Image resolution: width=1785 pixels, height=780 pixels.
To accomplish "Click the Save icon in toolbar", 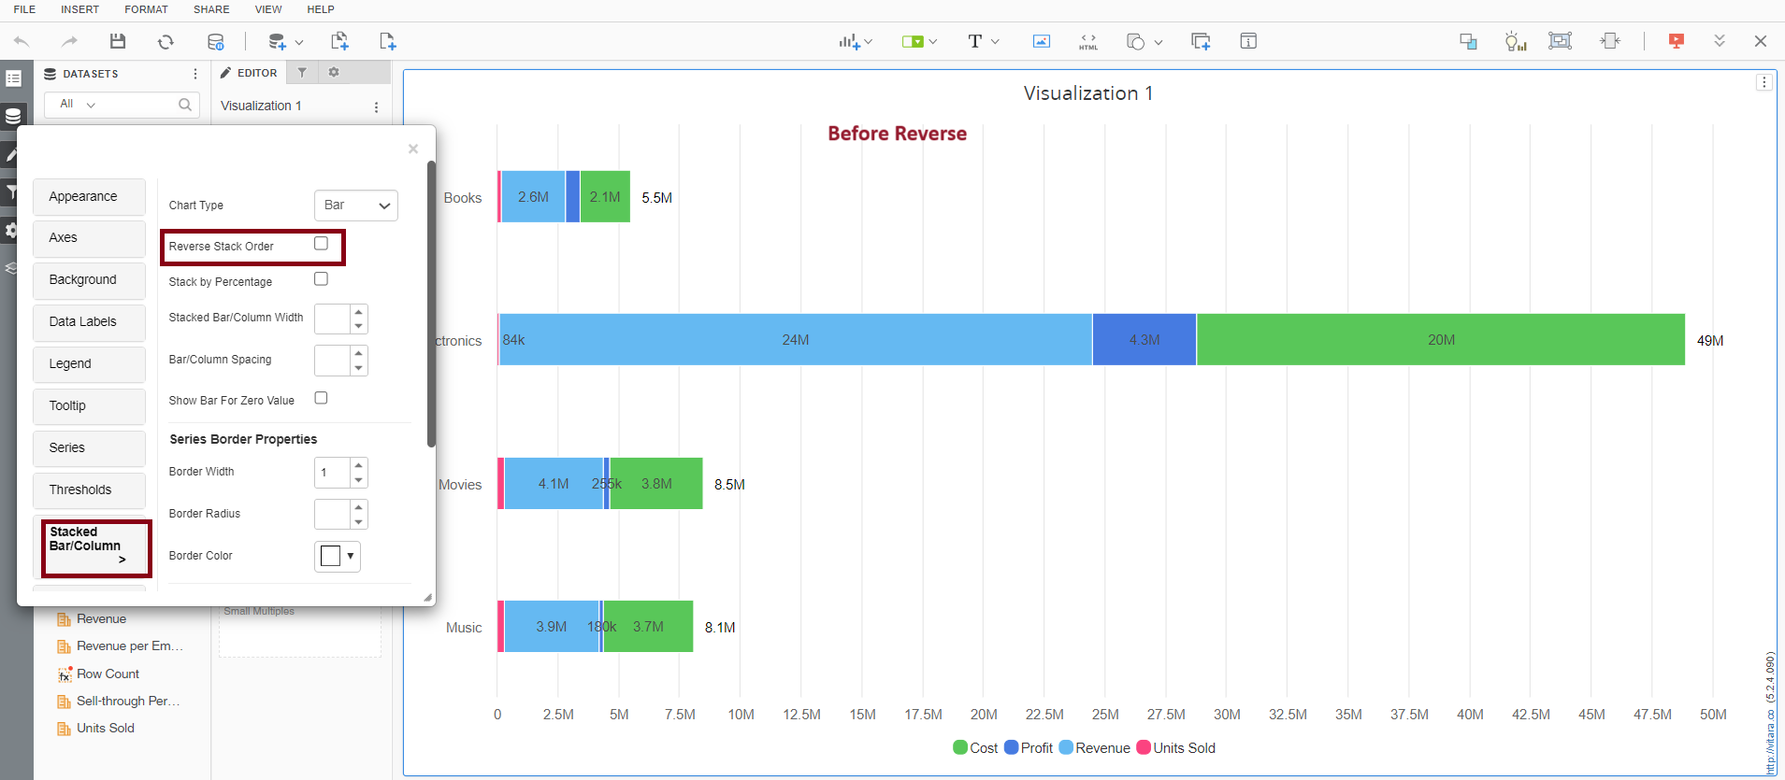I will (x=118, y=41).
